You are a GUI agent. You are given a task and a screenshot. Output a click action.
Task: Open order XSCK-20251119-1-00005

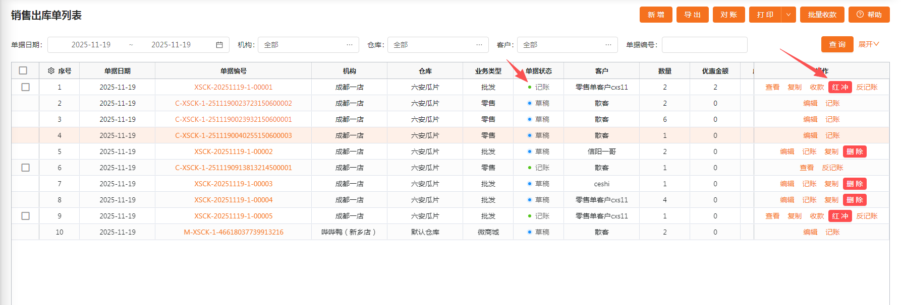(234, 216)
